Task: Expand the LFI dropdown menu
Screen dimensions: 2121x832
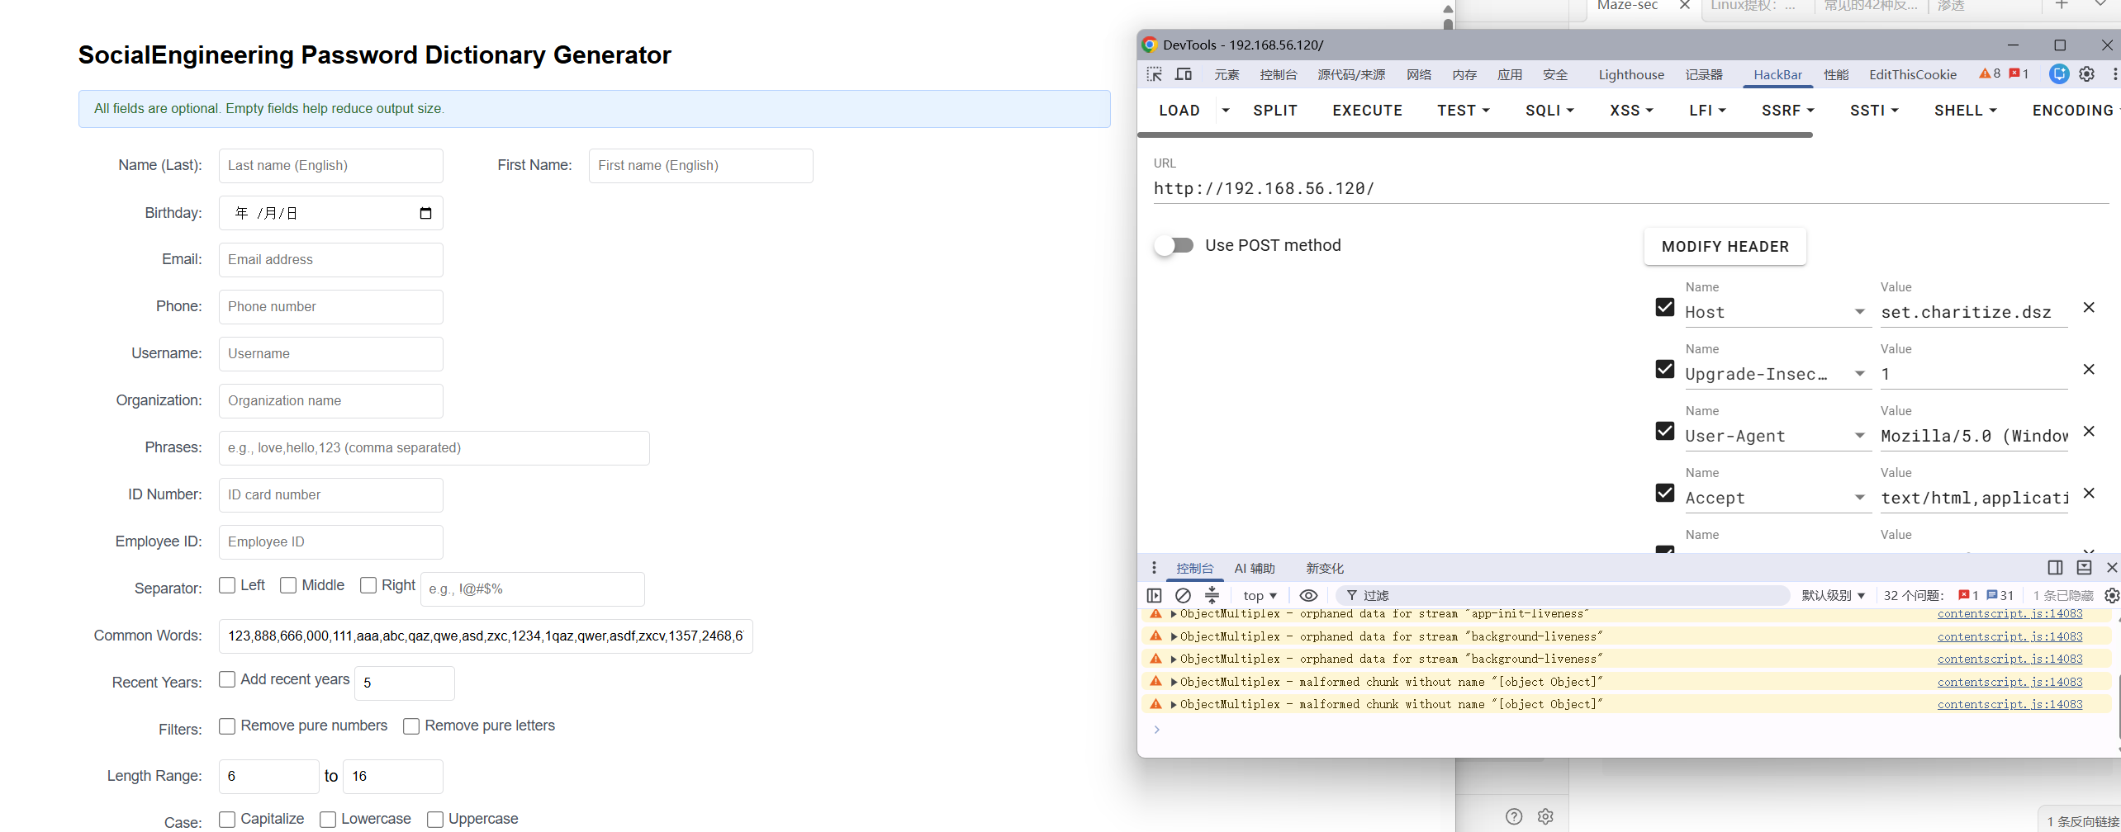Action: click(1707, 111)
